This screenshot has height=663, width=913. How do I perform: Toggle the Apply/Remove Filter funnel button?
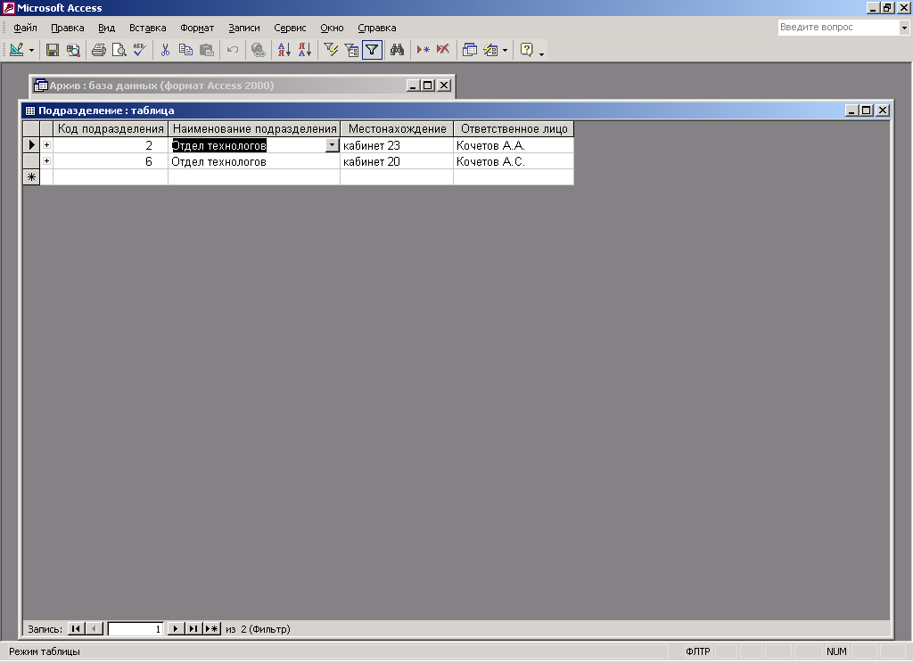pos(372,50)
